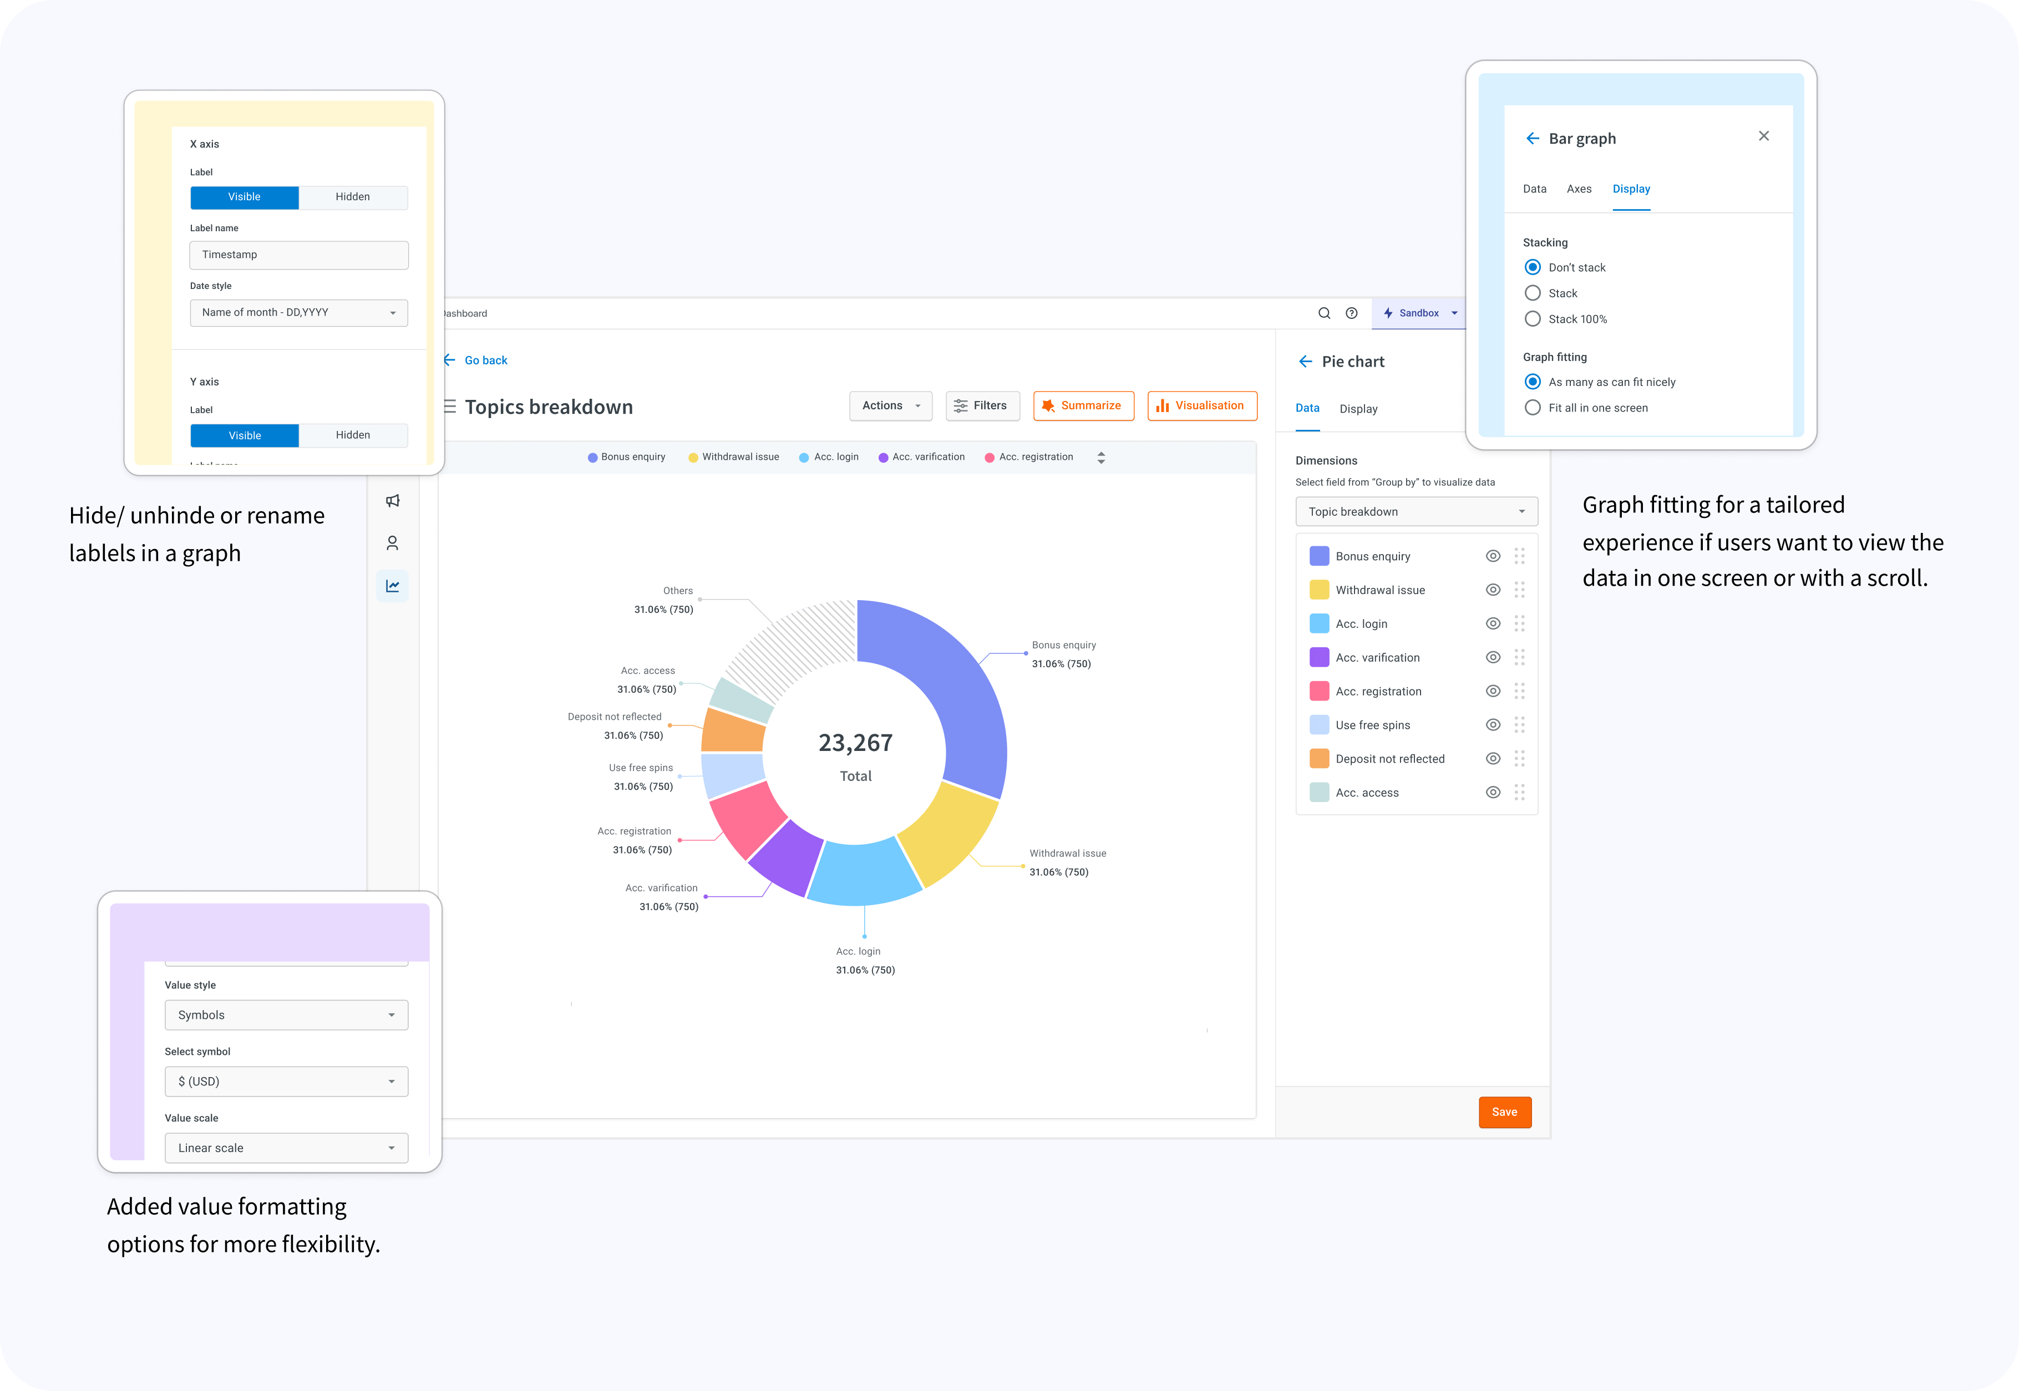Hide Bonus enquiry using eye icon
The image size is (2019, 1391).
coord(1493,556)
